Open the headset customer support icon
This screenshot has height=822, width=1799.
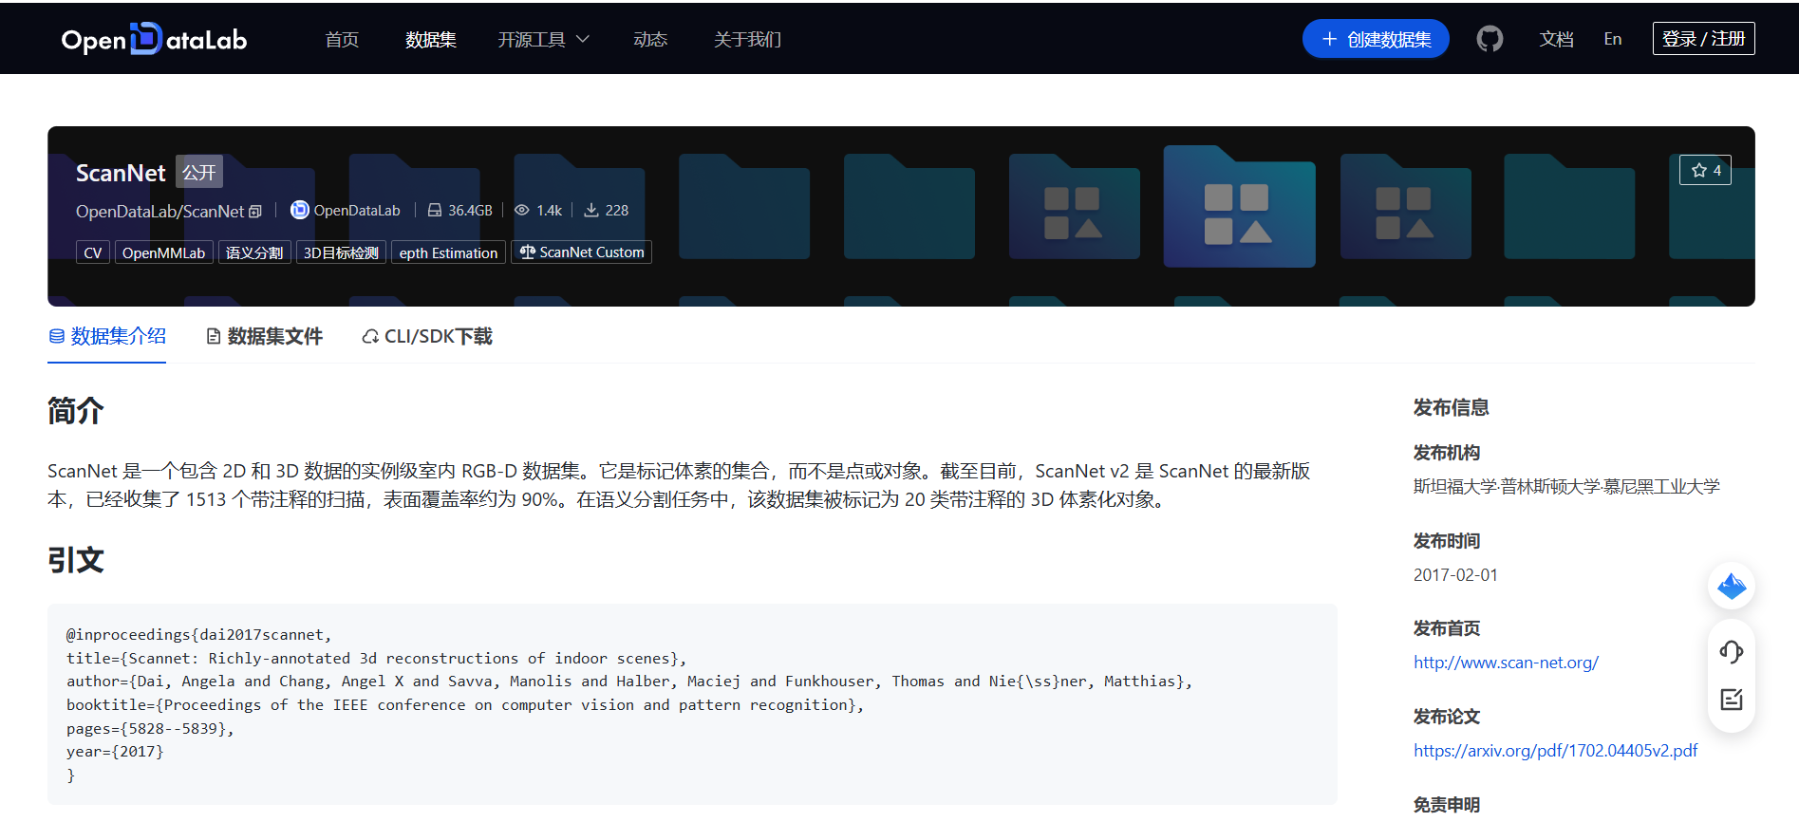coord(1732,652)
